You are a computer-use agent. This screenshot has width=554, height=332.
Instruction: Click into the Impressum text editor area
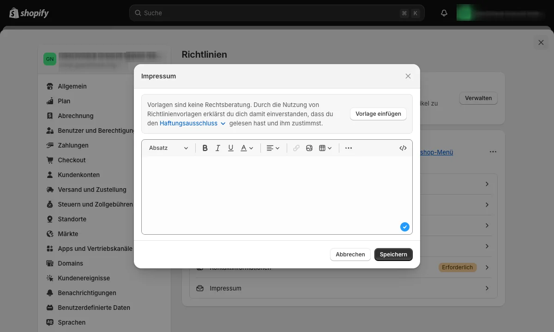(277, 194)
